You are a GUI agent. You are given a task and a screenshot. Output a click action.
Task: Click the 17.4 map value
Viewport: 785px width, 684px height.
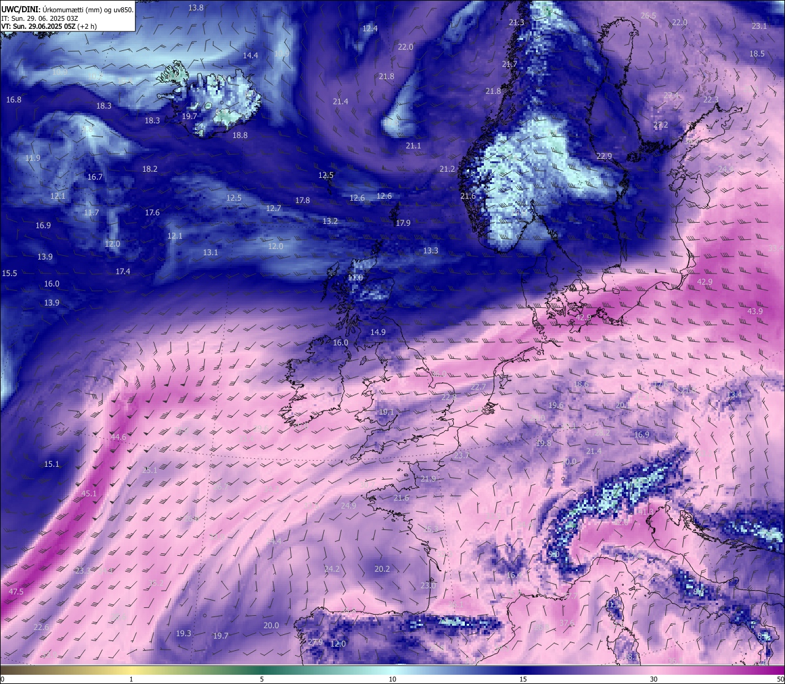[x=123, y=272]
